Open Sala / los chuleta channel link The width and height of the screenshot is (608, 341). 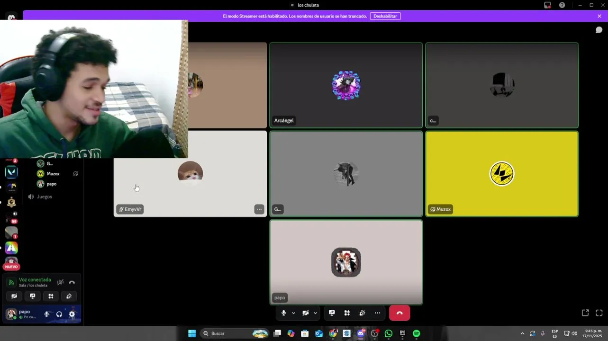pyautogui.click(x=33, y=286)
